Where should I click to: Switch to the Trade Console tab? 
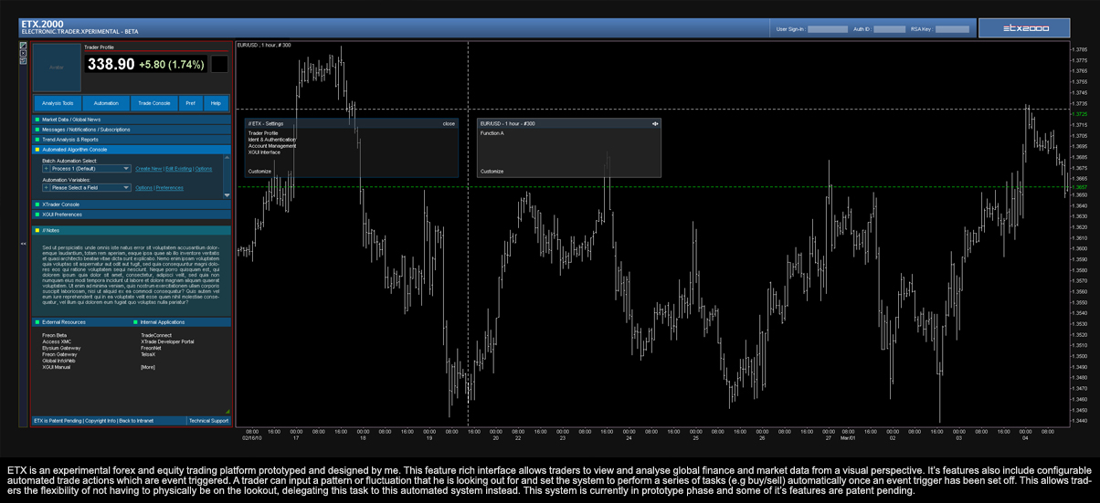[153, 103]
